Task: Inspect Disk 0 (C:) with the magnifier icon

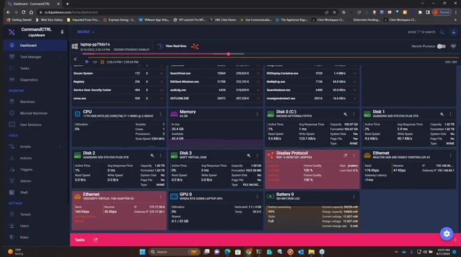Action: point(345,114)
